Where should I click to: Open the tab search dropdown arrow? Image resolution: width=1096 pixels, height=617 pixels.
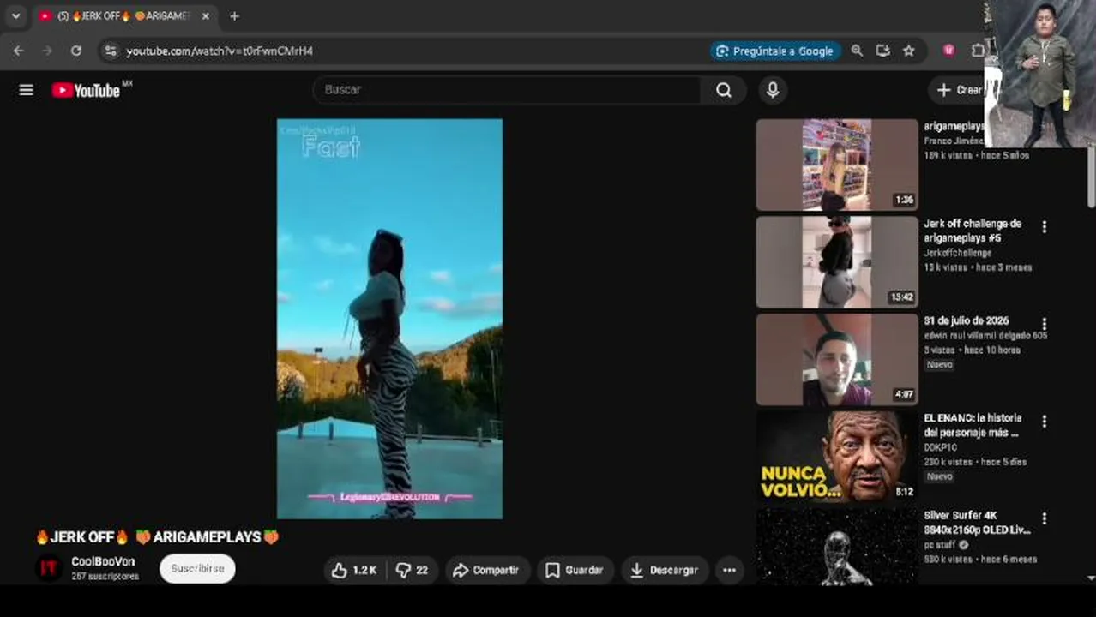point(15,16)
